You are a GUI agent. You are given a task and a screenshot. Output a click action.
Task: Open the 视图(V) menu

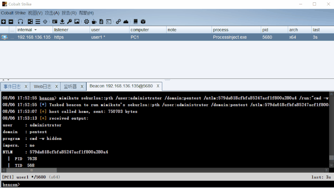point(35,13)
